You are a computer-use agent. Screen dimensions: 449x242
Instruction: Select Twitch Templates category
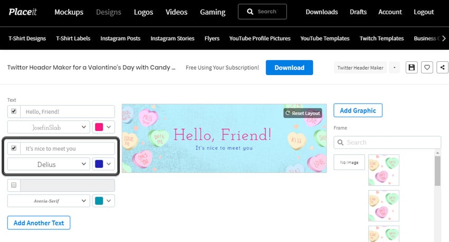pos(382,39)
